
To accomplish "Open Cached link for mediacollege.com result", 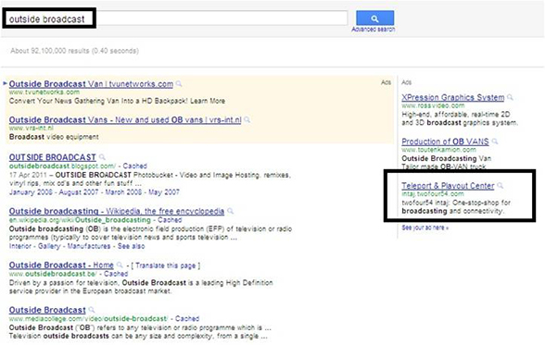I will (x=187, y=319).
